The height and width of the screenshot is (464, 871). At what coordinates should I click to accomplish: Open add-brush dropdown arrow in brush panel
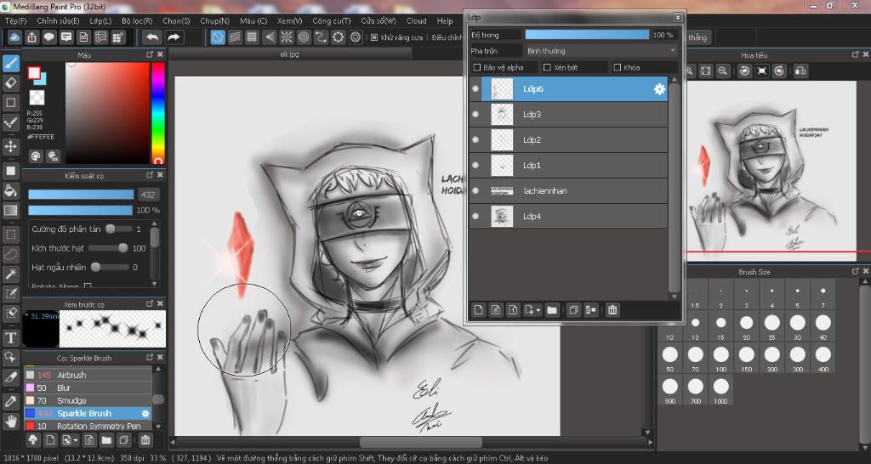(75, 441)
